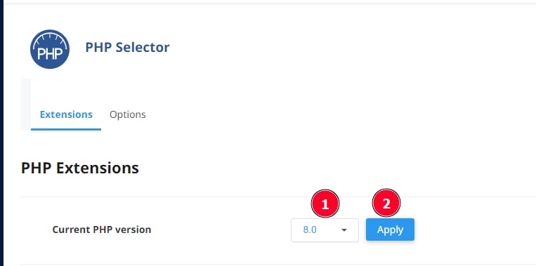Image resolution: width=536 pixels, height=266 pixels.
Task: Select the Extensions tab
Action: (x=66, y=114)
